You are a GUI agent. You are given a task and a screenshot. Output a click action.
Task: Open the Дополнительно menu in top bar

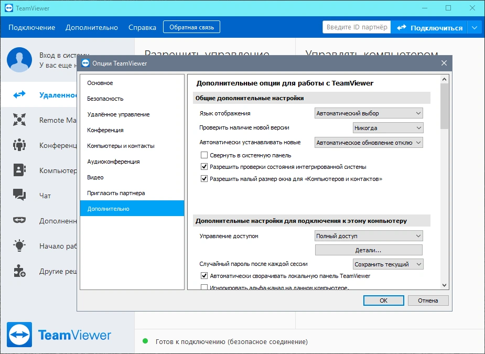92,27
